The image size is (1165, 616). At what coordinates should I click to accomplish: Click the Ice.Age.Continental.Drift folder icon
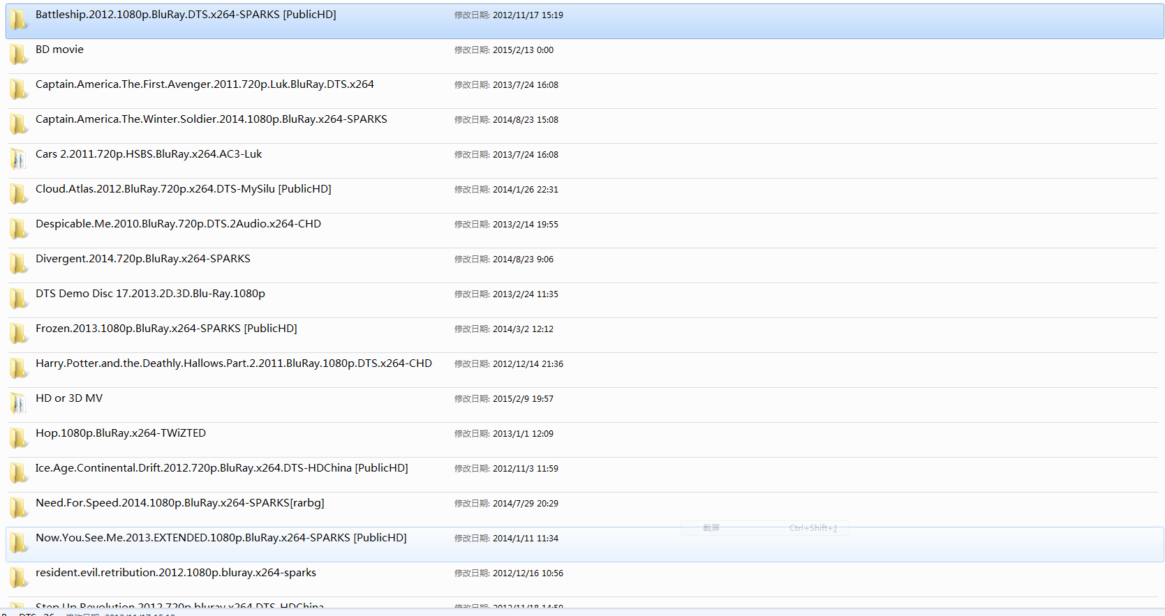(x=19, y=474)
